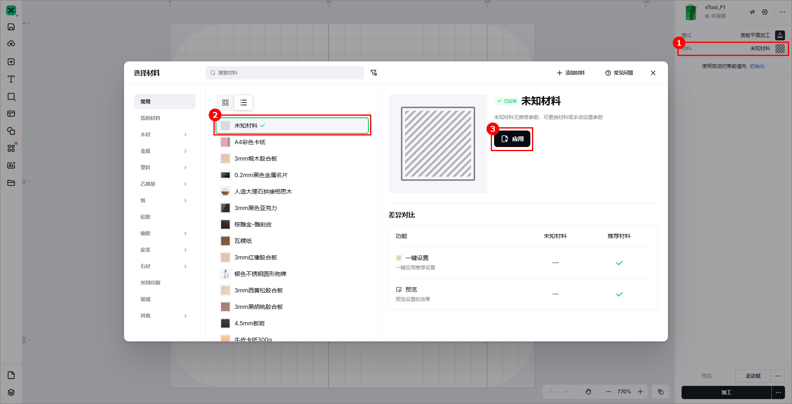Open the 我的材料 tab
The height and width of the screenshot is (404, 792).
[151, 118]
